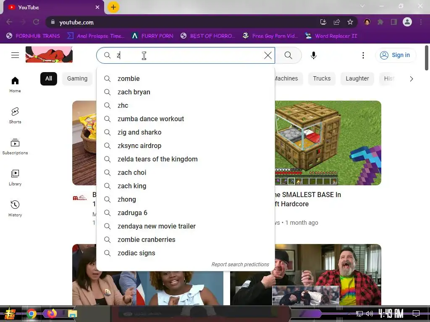Pick the 'zombie cranberries' suggestion
The height and width of the screenshot is (322, 430).
click(186, 239)
